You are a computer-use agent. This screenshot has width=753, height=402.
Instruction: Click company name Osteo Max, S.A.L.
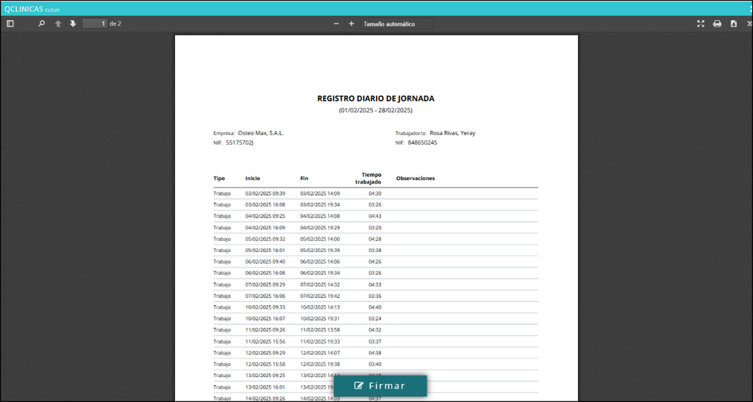(261, 133)
